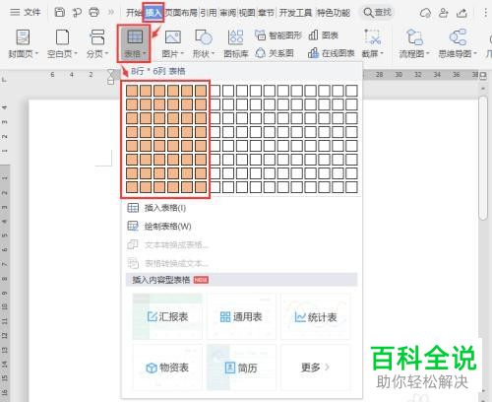Expand the 截屏 dropdown arrow
Screen dimensions: 492x402
[x=382, y=53]
